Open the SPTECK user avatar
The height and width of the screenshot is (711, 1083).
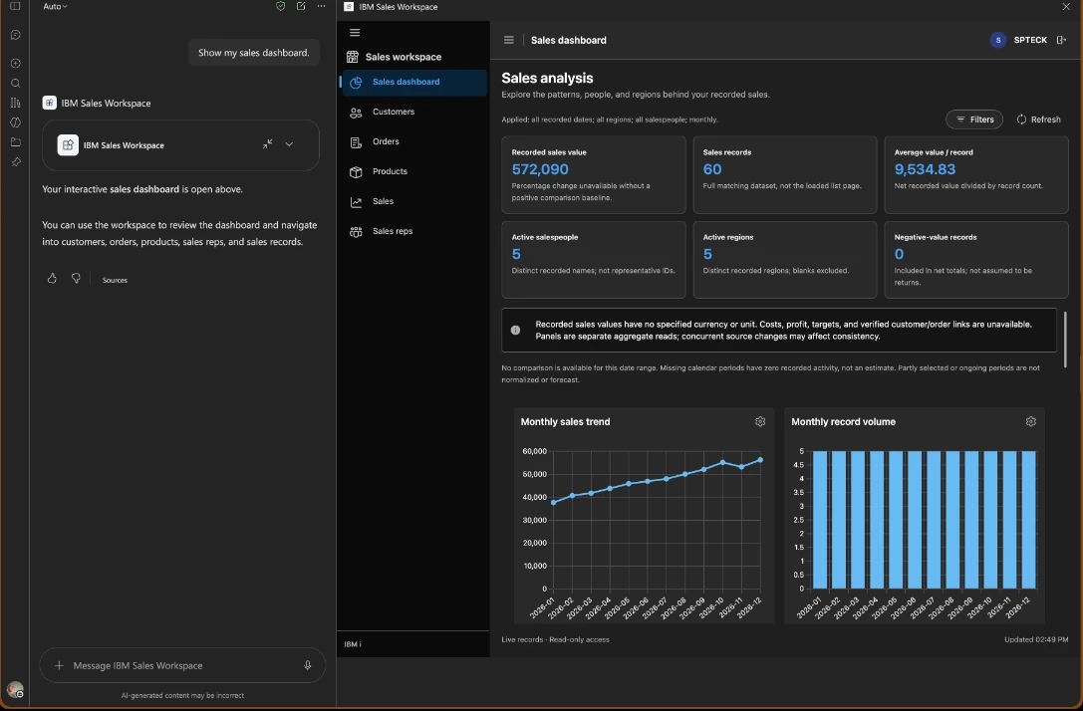(998, 40)
